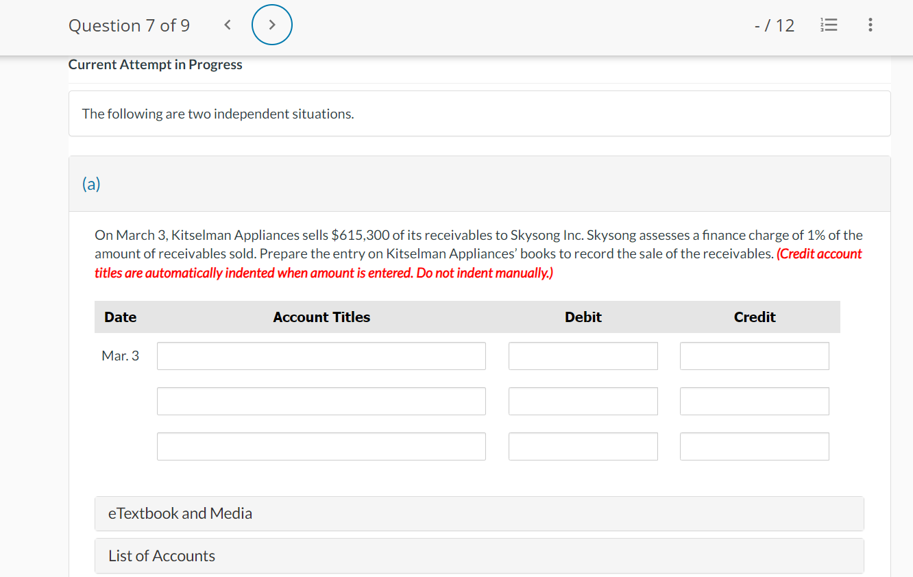Click the '(a)' part label
The height and width of the screenshot is (577, 913).
91,184
